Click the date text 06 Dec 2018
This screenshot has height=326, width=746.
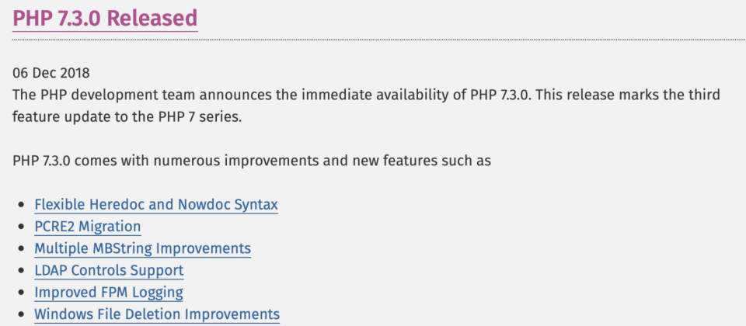51,73
